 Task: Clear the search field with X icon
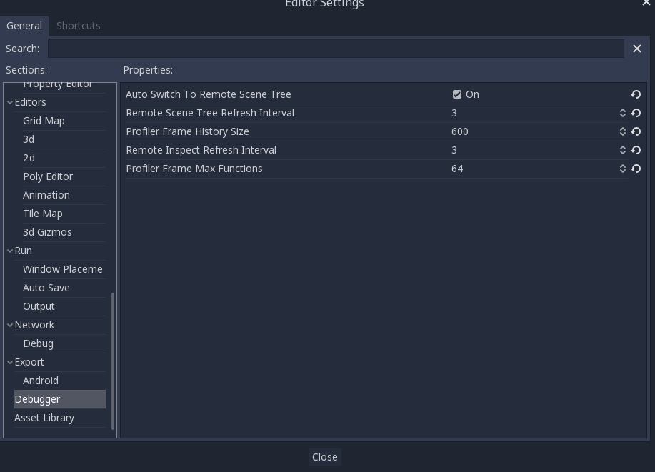coord(636,49)
